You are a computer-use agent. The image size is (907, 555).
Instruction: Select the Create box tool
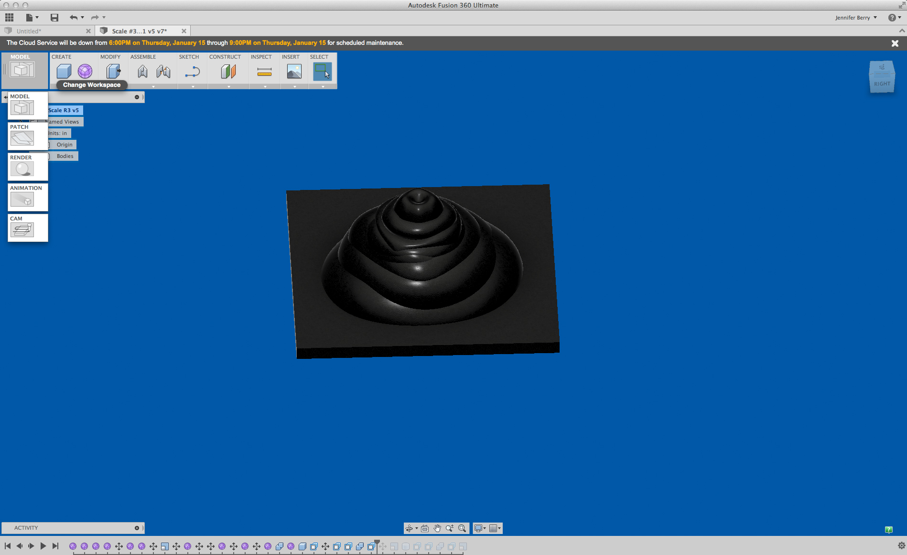click(x=64, y=72)
